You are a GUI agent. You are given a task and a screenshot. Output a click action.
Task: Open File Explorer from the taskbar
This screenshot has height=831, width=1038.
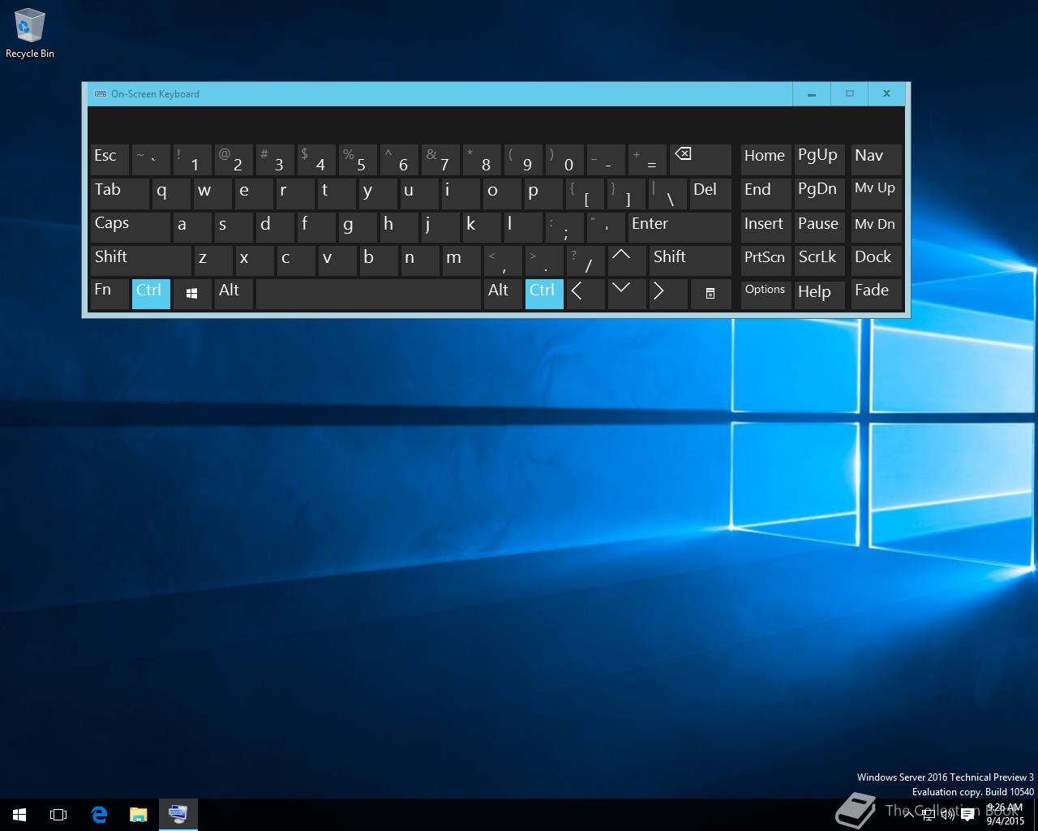[138, 814]
